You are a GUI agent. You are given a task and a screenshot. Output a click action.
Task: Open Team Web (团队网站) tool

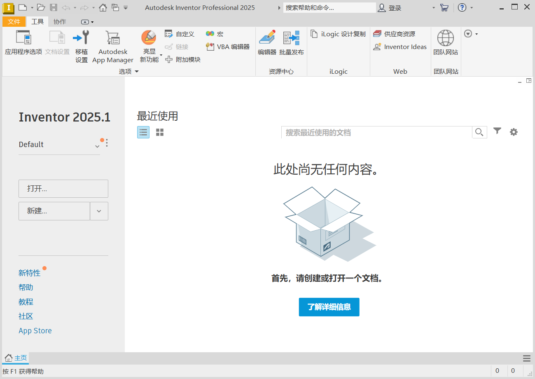tap(446, 43)
